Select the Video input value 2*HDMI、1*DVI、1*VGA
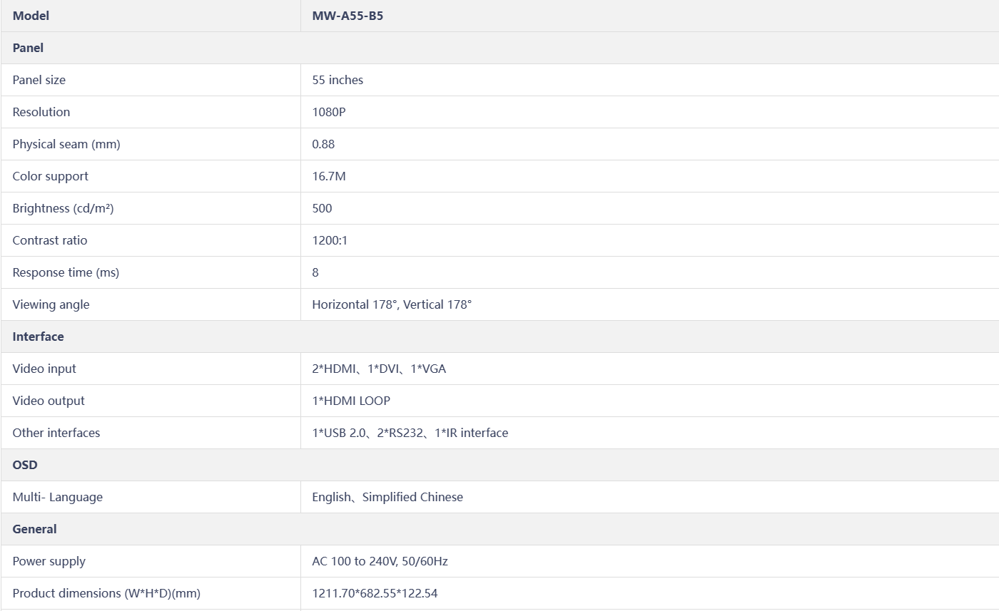Screen dimensions: 999x611 click(x=379, y=369)
